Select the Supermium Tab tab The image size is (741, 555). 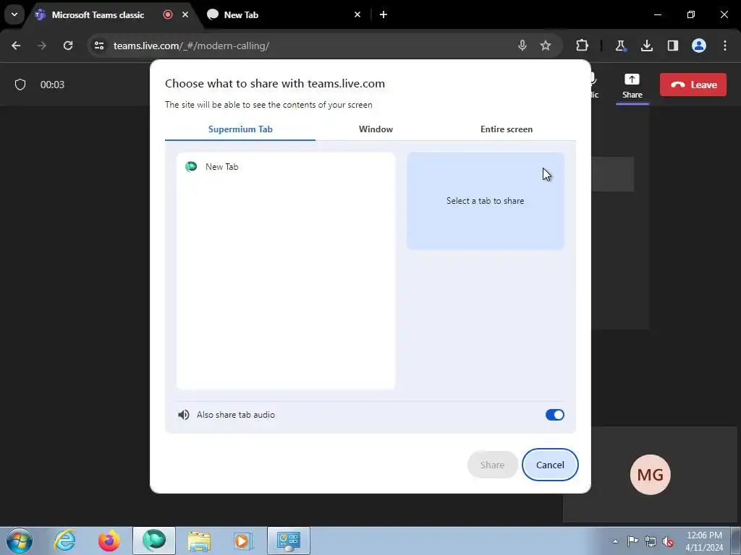coord(240,129)
